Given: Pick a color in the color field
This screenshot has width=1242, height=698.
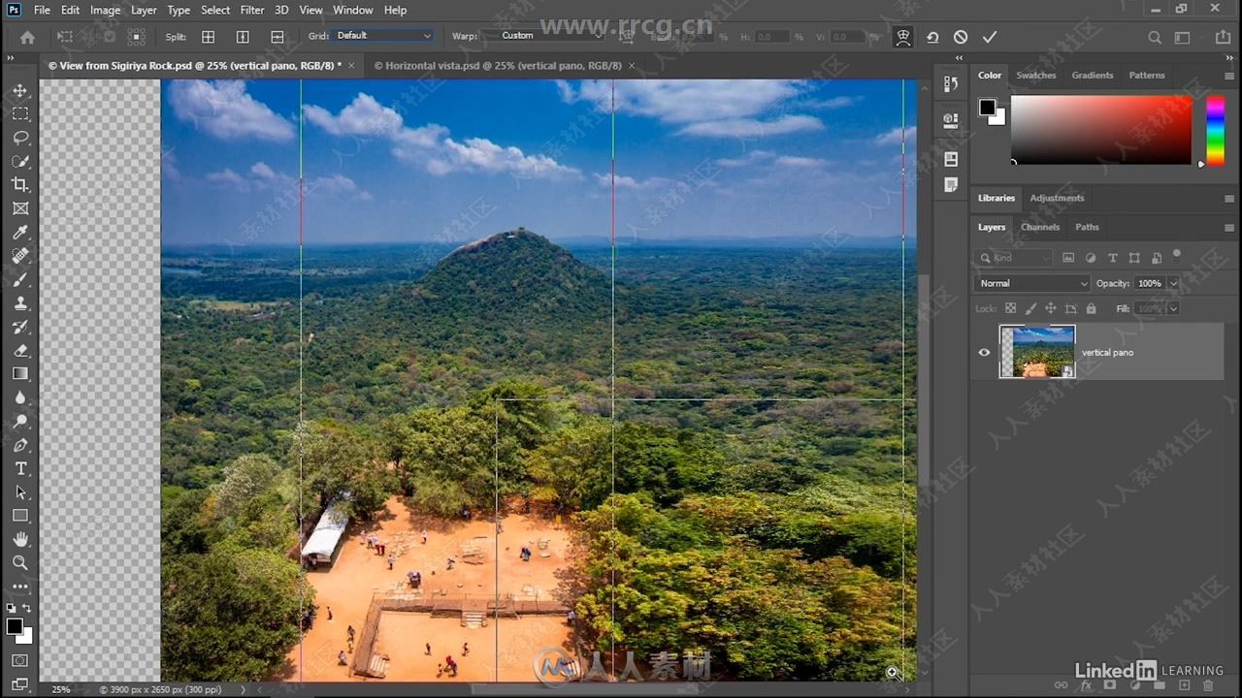Looking at the screenshot, I should [1100, 130].
